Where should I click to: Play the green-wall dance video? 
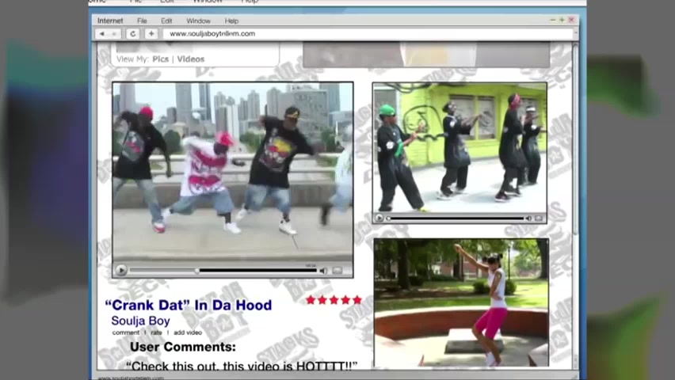(379, 218)
